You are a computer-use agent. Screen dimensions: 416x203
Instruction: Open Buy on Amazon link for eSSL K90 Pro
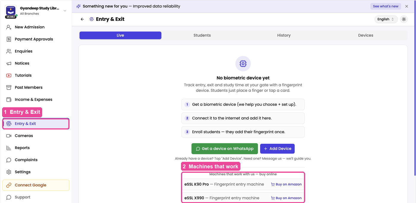tap(286, 184)
